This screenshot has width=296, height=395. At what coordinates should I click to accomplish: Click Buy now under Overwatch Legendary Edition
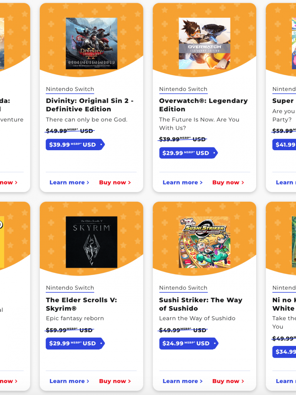[x=228, y=182]
